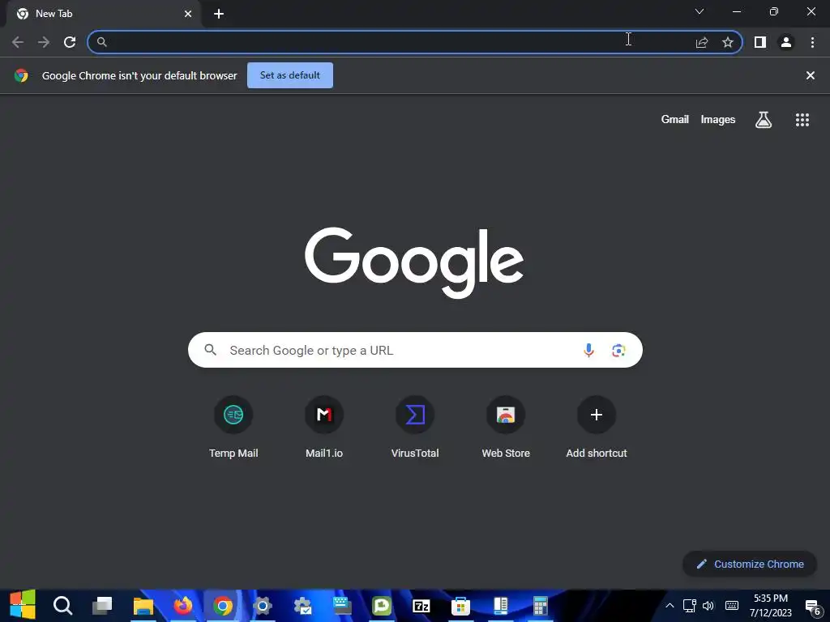Open File Explorer from taskbar
Screen dimensions: 830x622
[143, 606]
